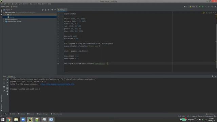Open the Python Packages tool window
This screenshot has height=122, width=217.
pos(42,114)
